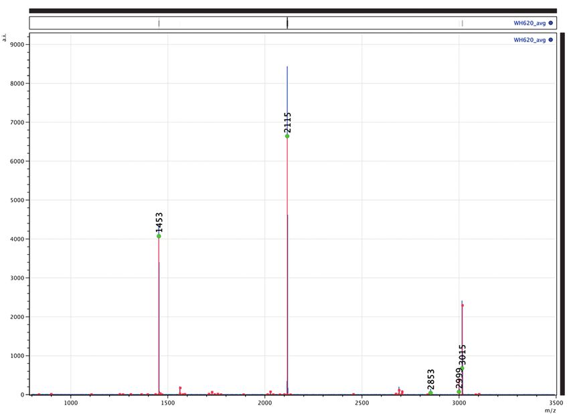Click the WH620_avg label in the overview strip

530,23
